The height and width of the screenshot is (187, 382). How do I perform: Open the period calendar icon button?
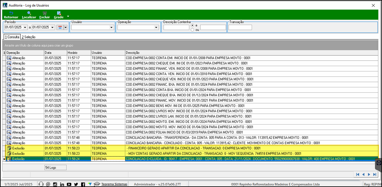click(x=60, y=27)
